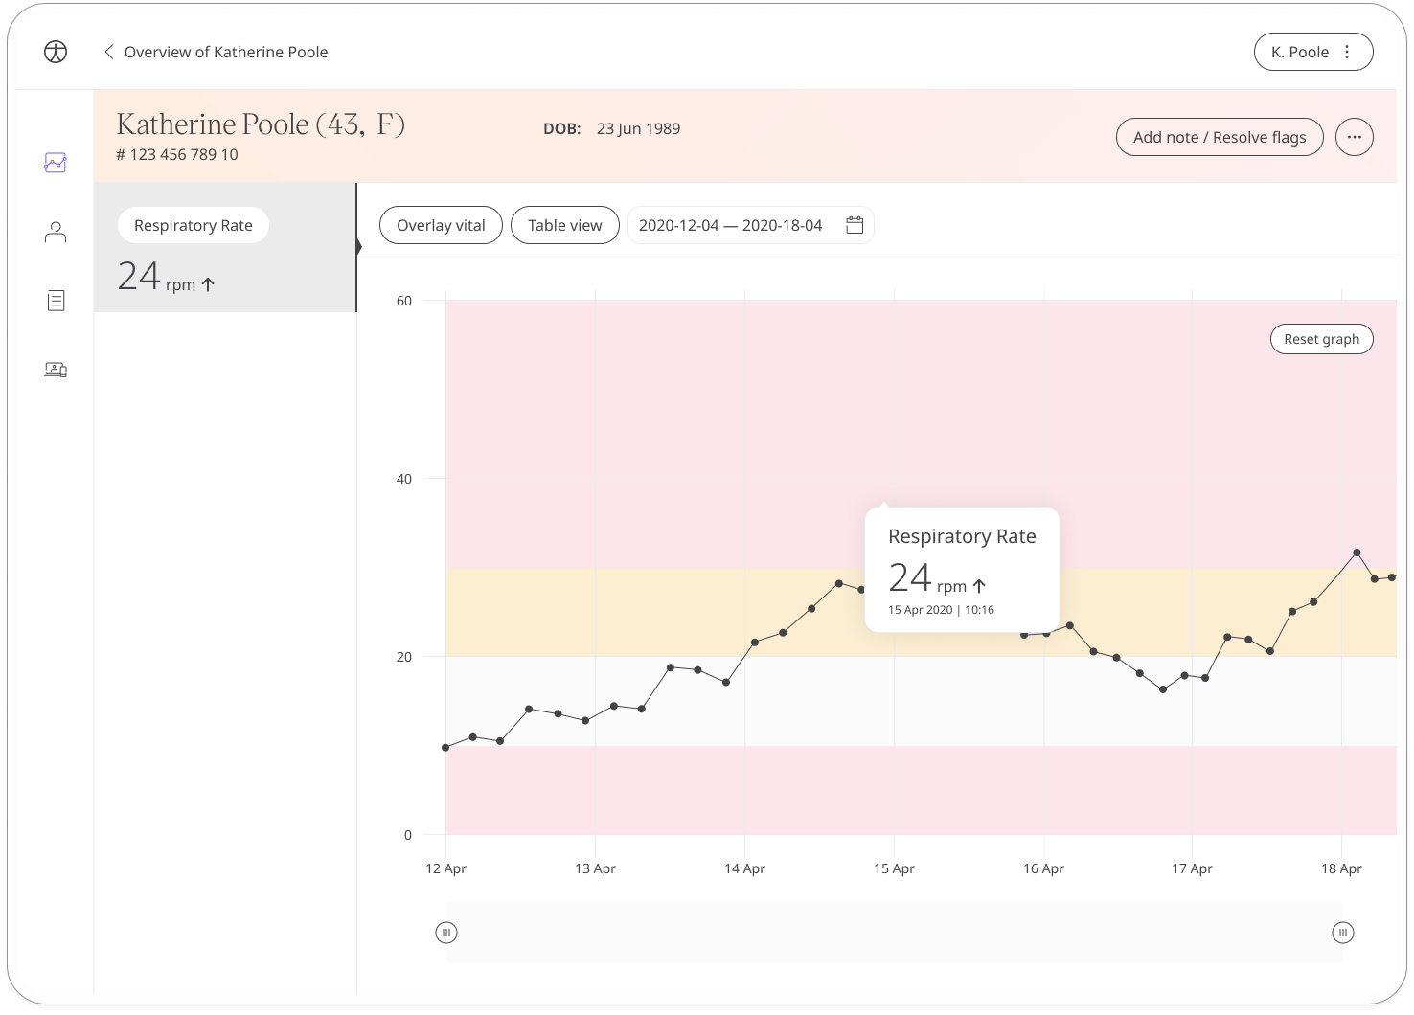Click the peak data point near 18 Apr
Image resolution: width=1414 pixels, height=1015 pixels.
point(1357,553)
